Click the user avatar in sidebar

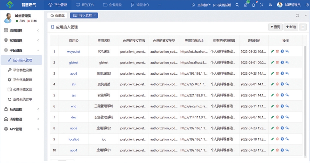pos(8,18)
